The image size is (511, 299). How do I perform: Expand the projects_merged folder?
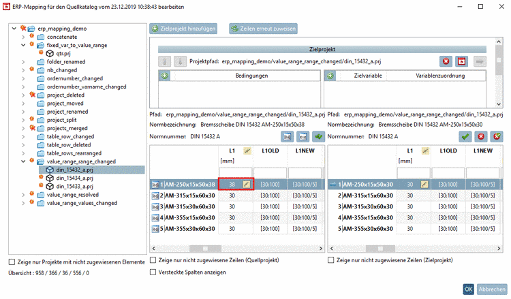(x=23, y=128)
